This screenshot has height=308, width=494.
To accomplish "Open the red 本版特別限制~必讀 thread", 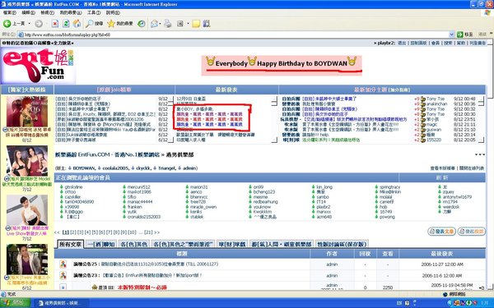I will click(142, 287).
